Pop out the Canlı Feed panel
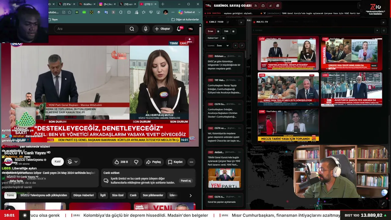The image size is (391, 220). coord(228,22)
